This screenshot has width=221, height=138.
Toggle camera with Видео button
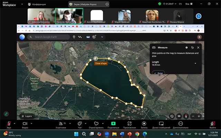tap(25, 124)
